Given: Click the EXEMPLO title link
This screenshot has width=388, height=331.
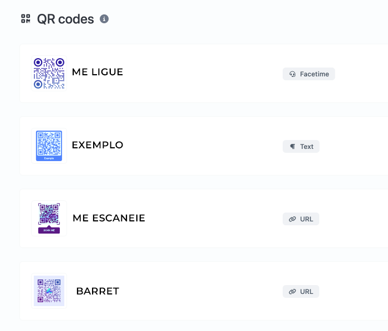Looking at the screenshot, I should [98, 145].
